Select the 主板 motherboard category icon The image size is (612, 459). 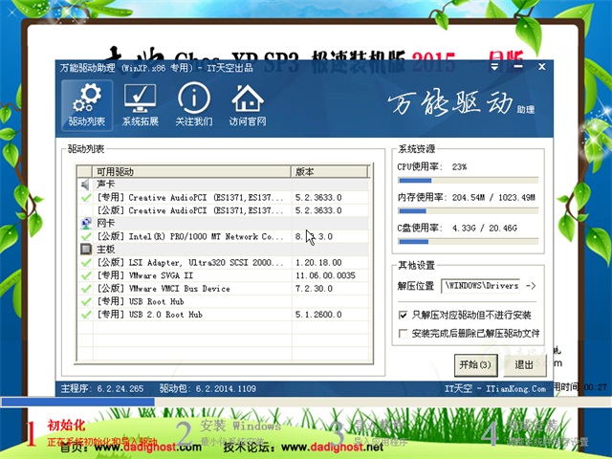pos(85,249)
